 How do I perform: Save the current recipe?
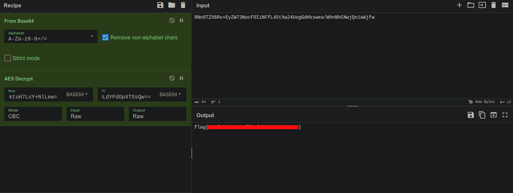tap(160, 5)
